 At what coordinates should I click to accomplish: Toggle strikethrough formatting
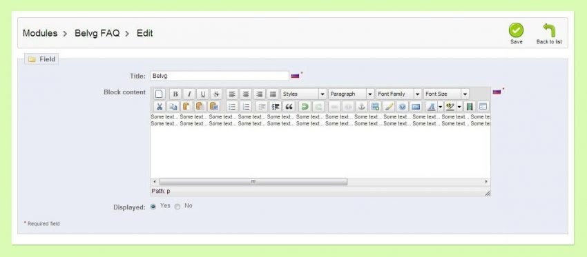pos(216,94)
